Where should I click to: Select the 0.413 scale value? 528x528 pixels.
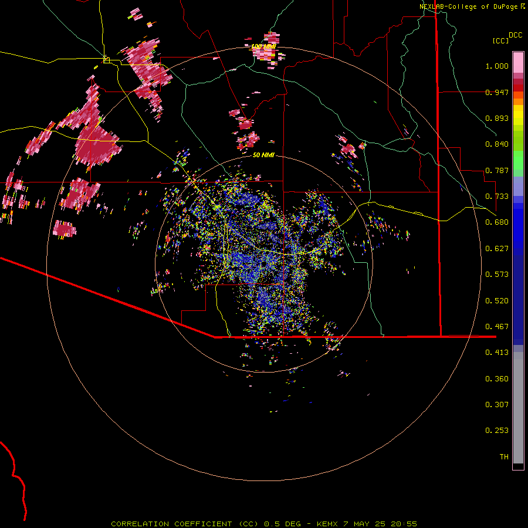497,353
